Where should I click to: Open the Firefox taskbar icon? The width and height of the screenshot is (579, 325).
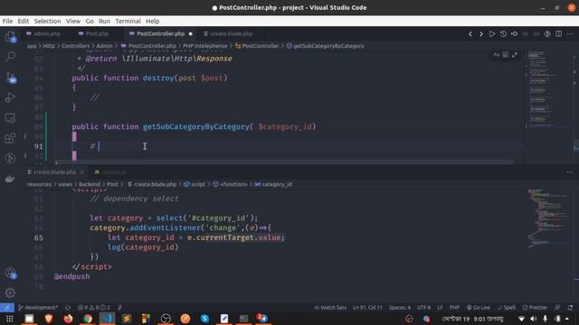pos(68,319)
